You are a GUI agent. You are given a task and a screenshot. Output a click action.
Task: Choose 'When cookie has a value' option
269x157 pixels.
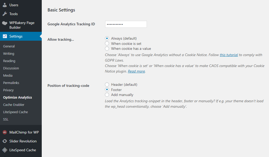[107, 49]
